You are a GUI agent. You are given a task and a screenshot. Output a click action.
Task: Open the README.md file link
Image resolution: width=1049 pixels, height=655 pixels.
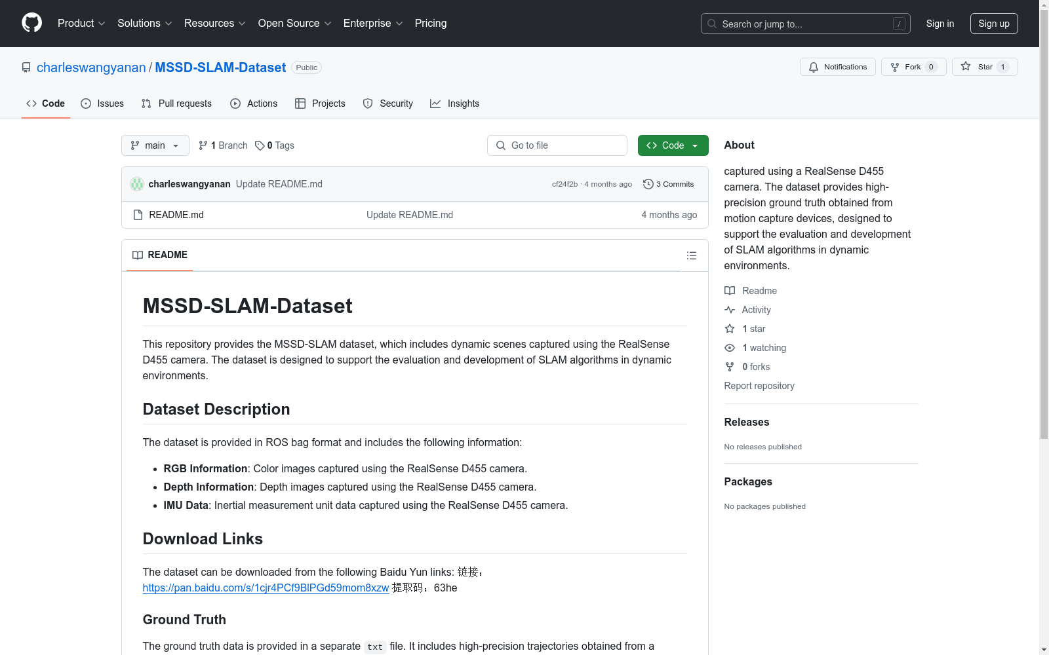click(x=176, y=215)
